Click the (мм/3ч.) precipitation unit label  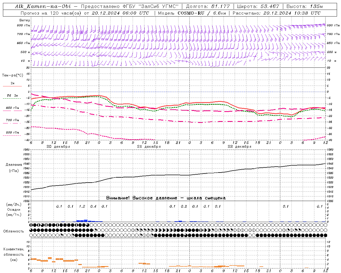[14, 204]
